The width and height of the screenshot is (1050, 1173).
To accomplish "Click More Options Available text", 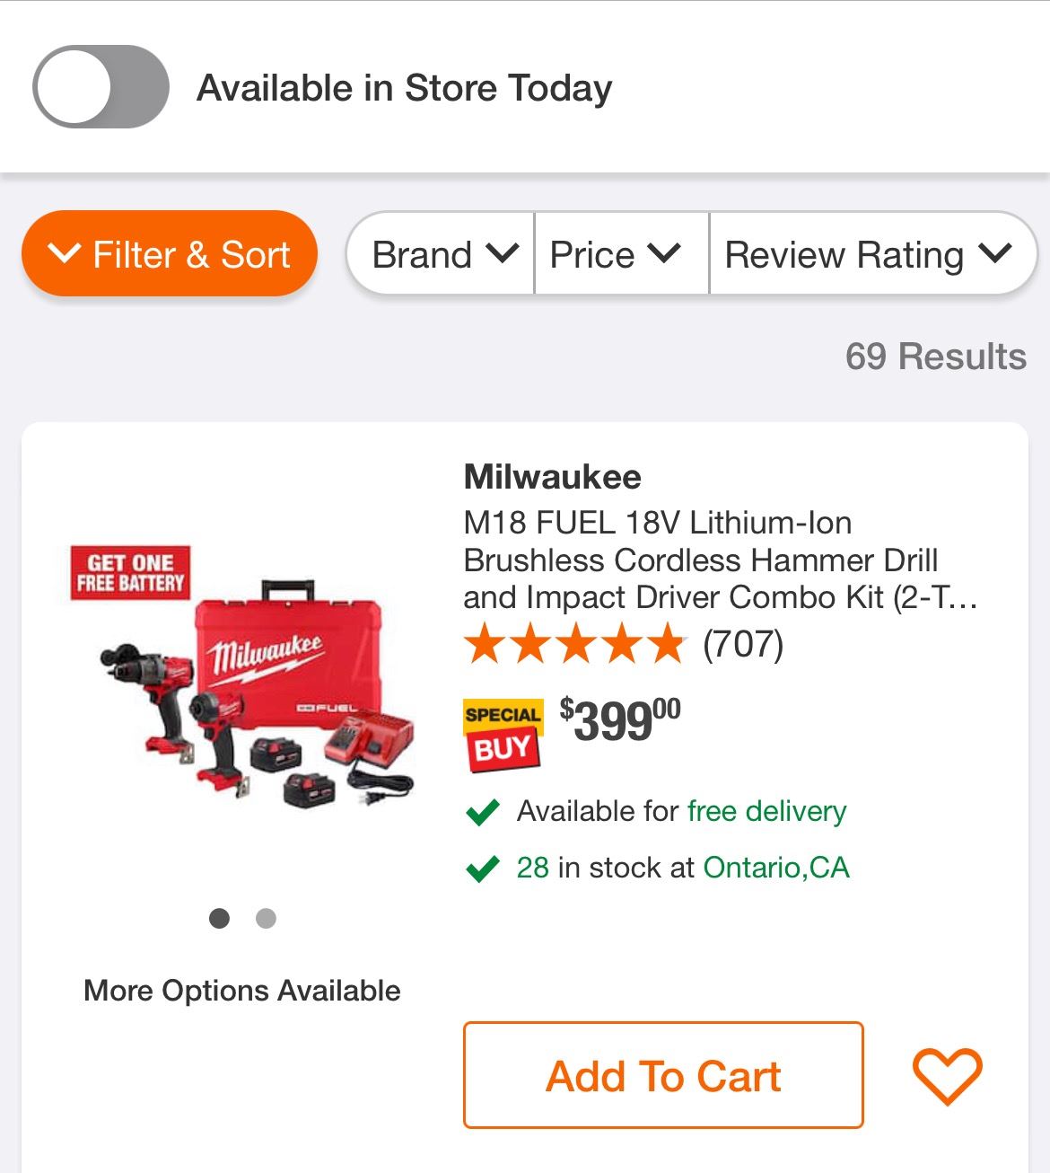I will [x=242, y=991].
